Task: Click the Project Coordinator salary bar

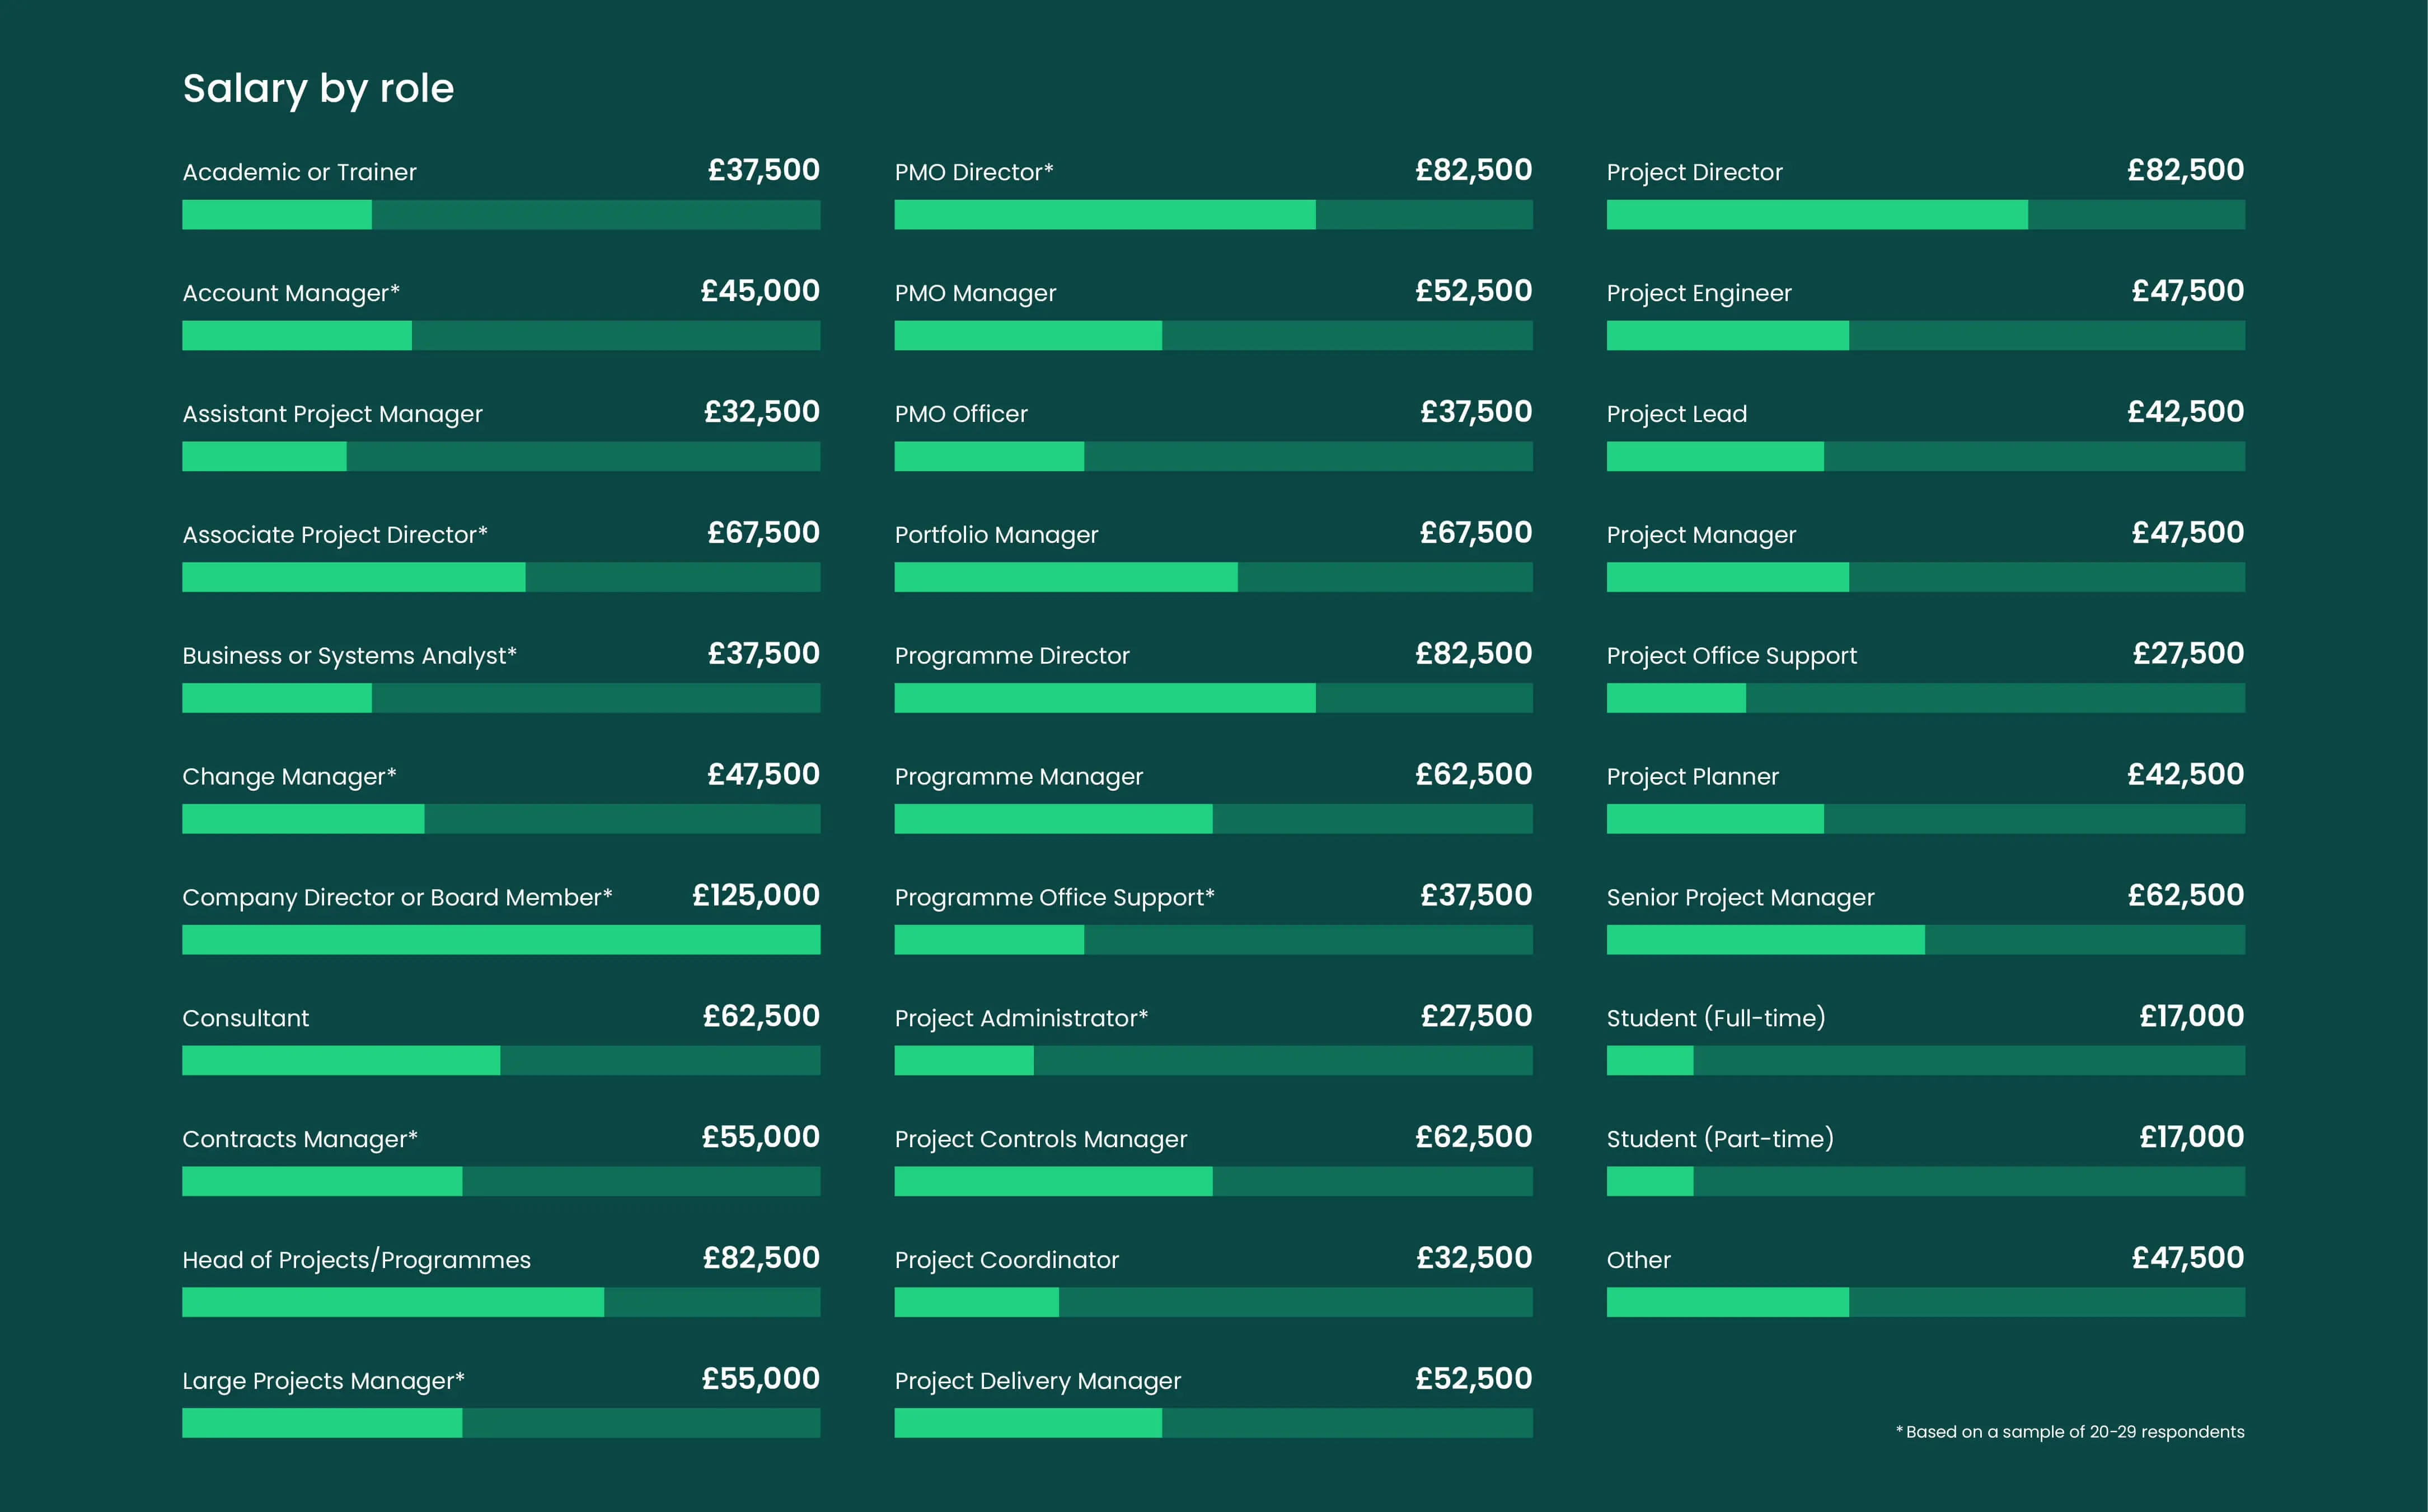Action: [1213, 1302]
